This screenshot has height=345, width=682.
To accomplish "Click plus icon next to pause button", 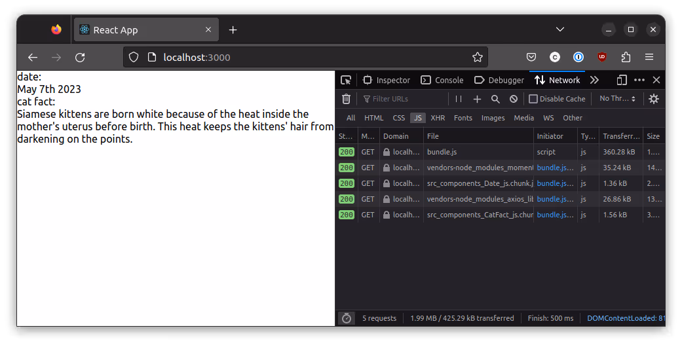I will (477, 99).
